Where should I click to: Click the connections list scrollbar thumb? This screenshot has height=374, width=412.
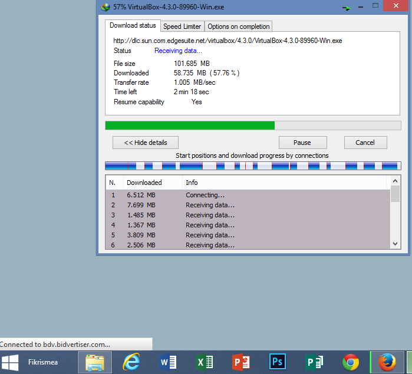coord(395,194)
